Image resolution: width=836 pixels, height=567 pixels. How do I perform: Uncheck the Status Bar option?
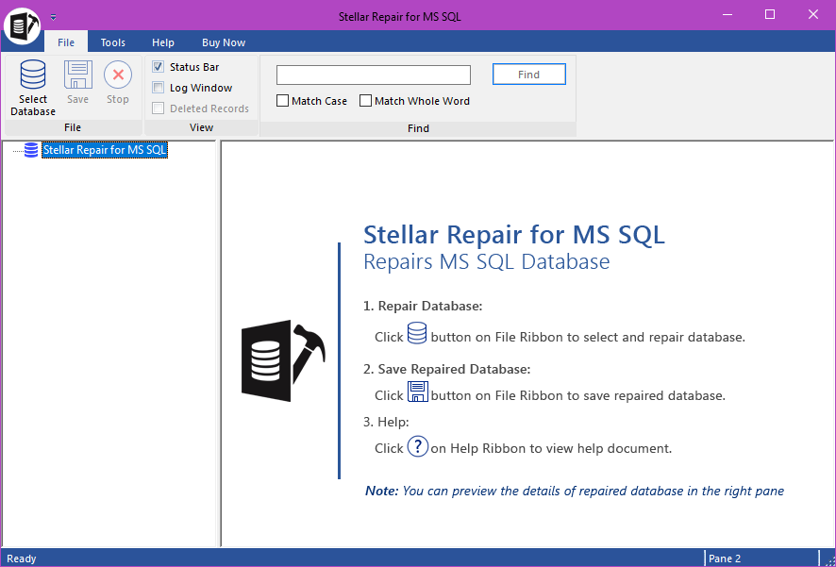coord(158,66)
